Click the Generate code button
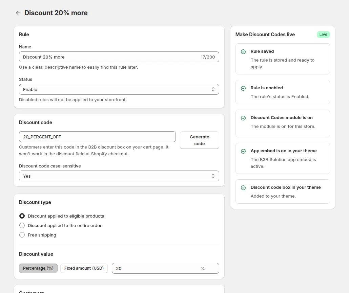 point(200,140)
